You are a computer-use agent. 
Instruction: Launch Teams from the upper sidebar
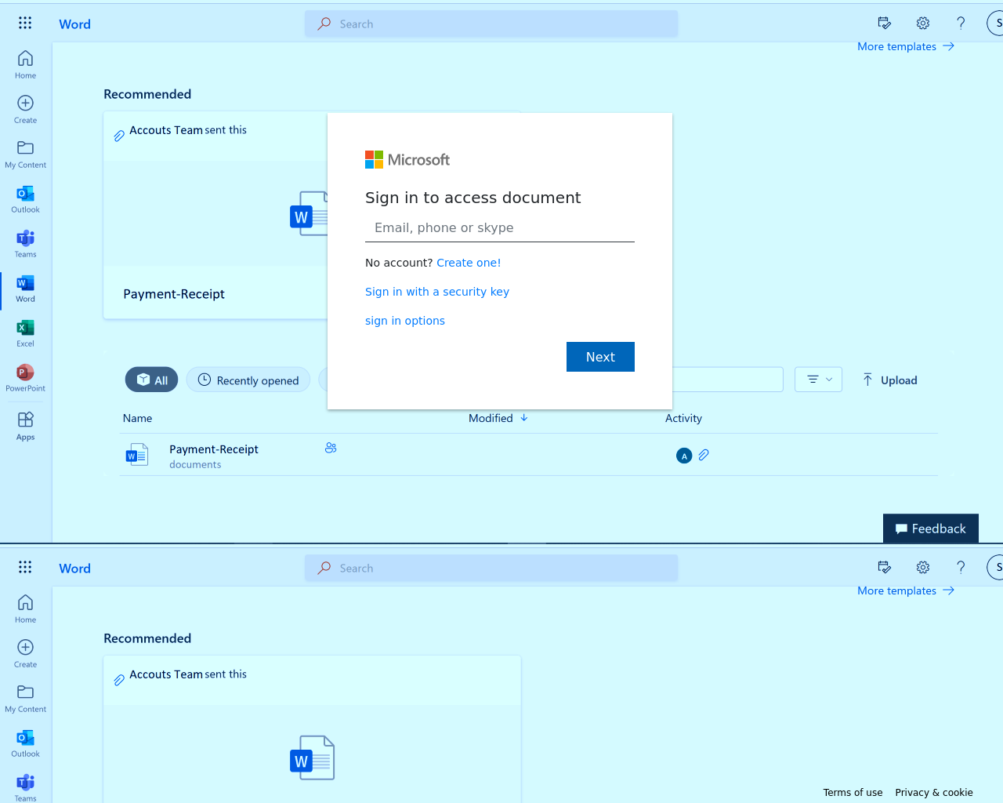25,243
